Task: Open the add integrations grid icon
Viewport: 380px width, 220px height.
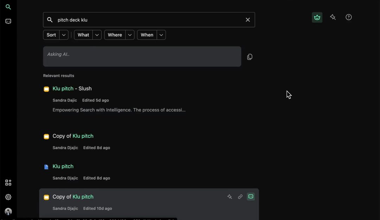Action: click(x=8, y=182)
